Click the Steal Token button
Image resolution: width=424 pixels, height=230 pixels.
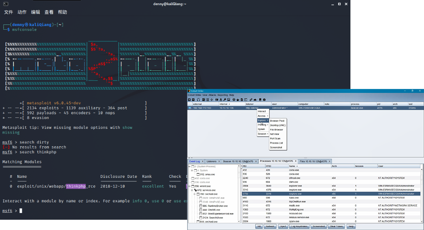[x=337, y=226]
